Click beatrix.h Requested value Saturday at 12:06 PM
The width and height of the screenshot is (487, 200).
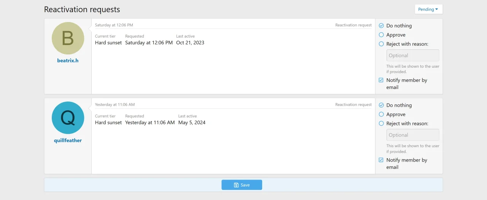click(149, 43)
